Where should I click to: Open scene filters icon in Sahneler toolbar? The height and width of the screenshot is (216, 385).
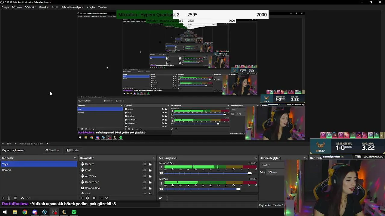coord(15,198)
